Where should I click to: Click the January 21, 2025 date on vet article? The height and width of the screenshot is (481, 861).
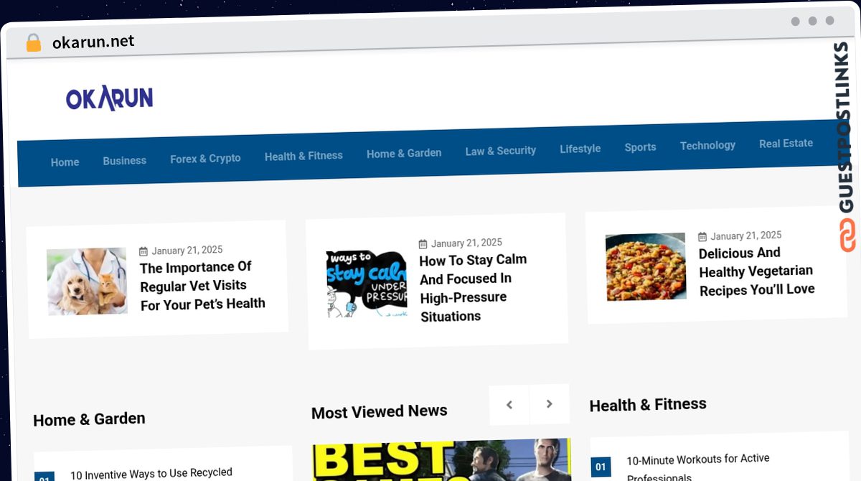(x=187, y=251)
